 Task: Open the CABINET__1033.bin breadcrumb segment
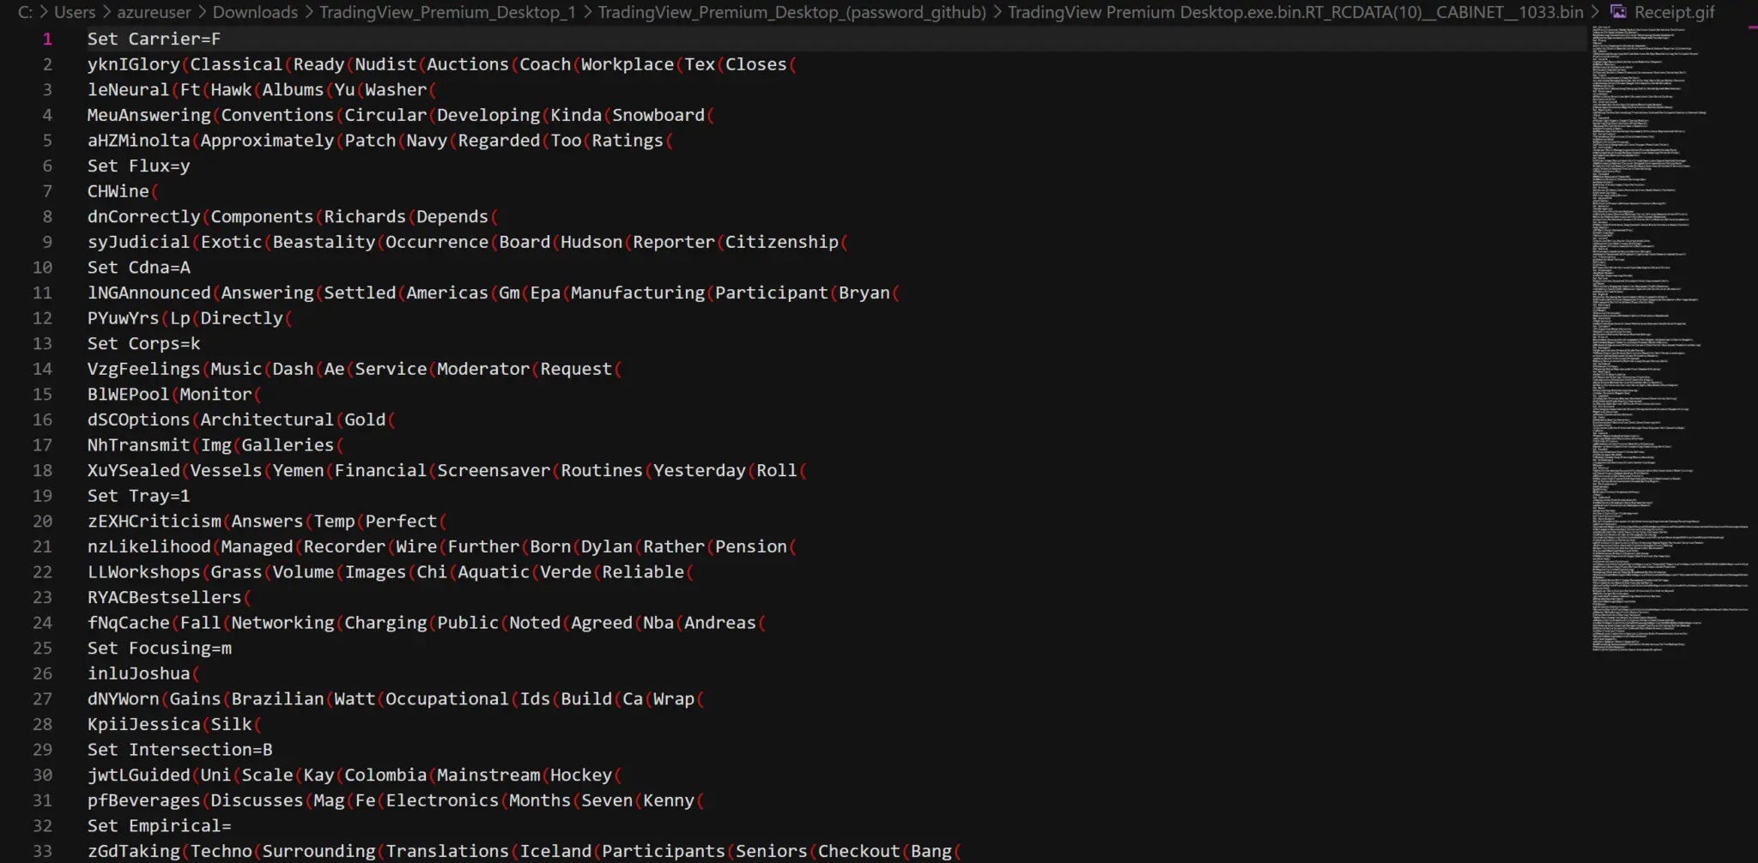1295,12
